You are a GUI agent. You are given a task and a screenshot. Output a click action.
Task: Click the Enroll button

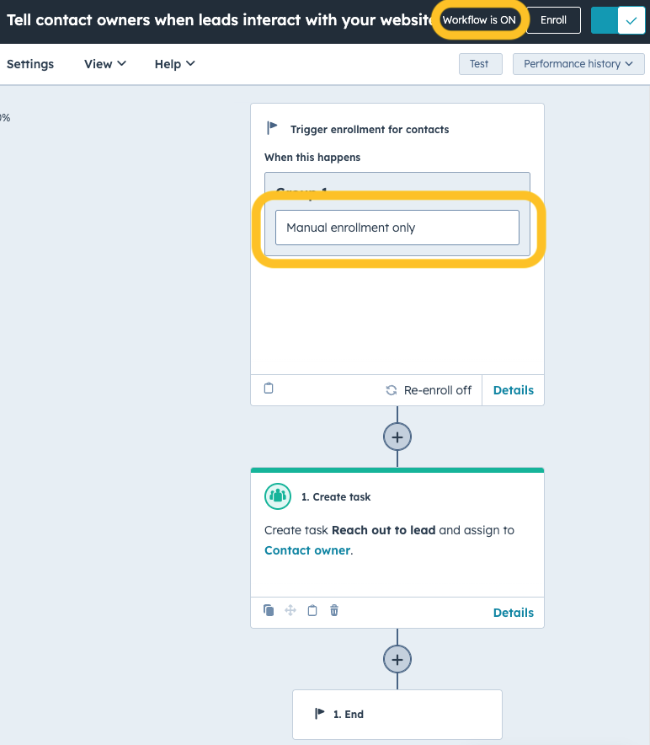pos(553,20)
